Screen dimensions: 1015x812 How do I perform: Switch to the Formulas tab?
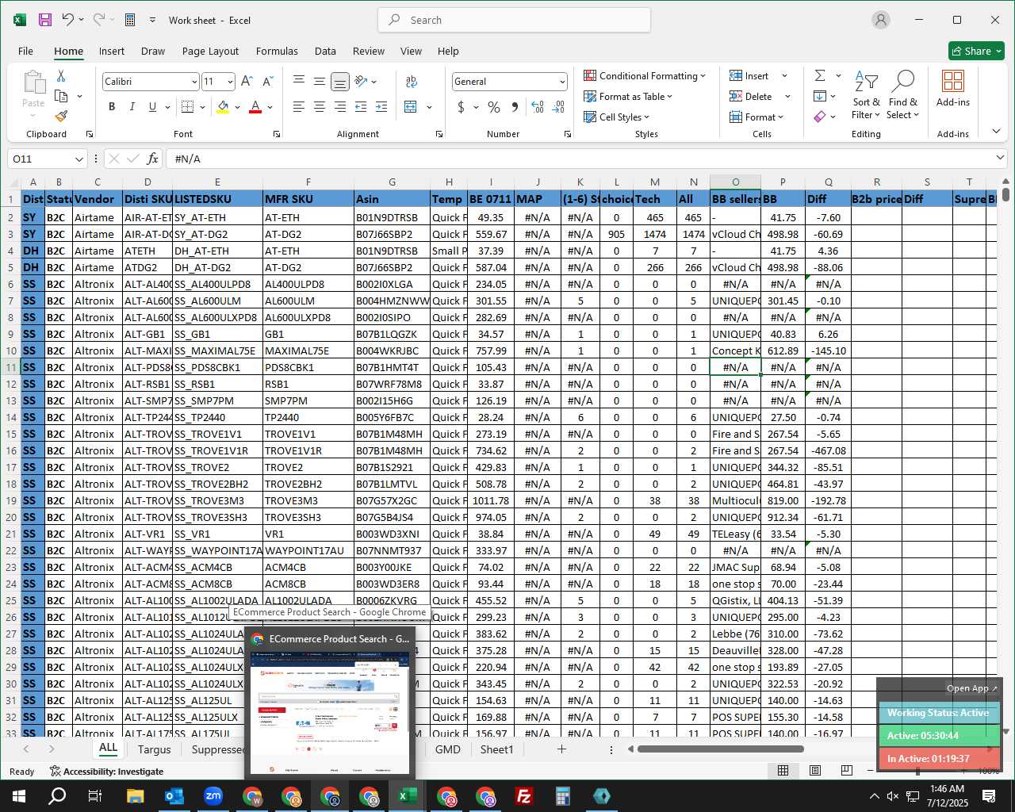(x=277, y=51)
